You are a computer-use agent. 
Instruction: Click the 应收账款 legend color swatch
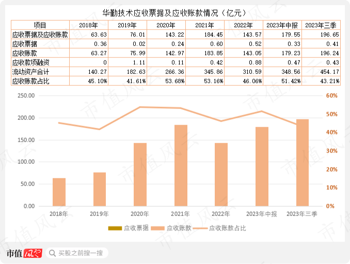[x=157, y=228]
